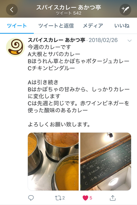Image resolution: width=137 pixels, height=205 pixels.
Task: Open the chalkboard menu photo
Action: (x=106, y=161)
